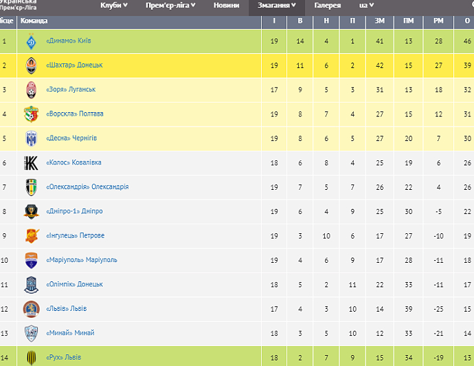
Task: Open the «Минай» Минай team link
Action: 69,333
